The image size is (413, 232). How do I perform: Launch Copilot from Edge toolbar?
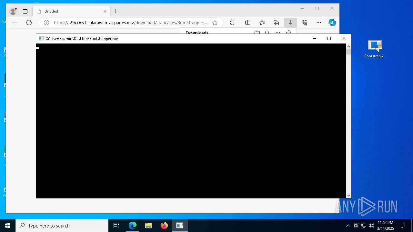332,23
